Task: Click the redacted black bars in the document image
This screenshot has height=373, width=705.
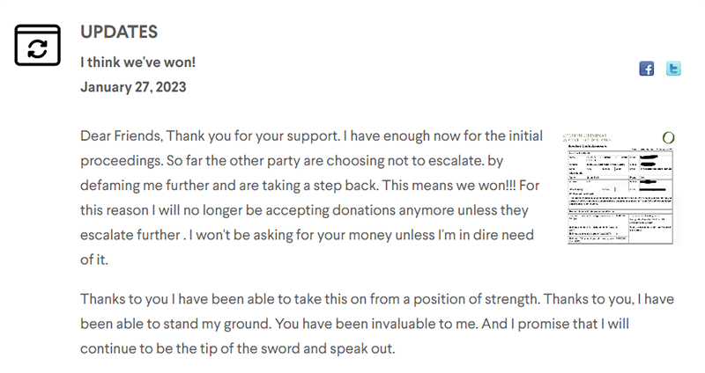Action: click(x=652, y=172)
